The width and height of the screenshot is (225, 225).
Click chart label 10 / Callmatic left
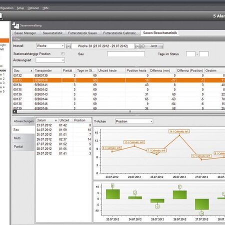134,142
